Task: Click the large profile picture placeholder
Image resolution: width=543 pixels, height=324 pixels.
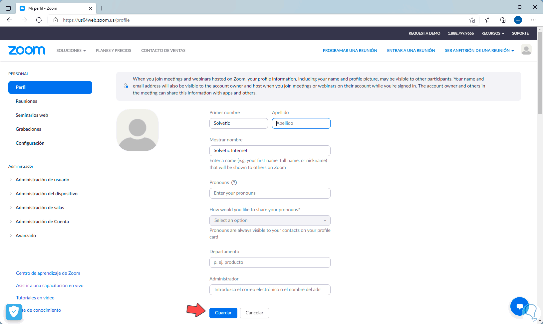Action: click(137, 130)
